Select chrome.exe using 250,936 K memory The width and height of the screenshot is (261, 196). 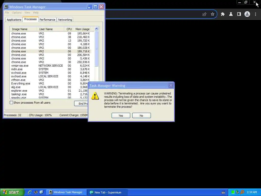(x=50, y=62)
